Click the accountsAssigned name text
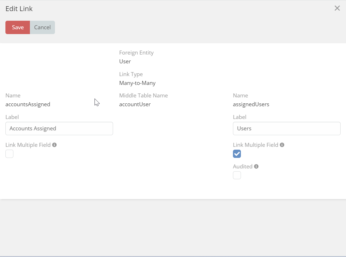 [x=28, y=105]
